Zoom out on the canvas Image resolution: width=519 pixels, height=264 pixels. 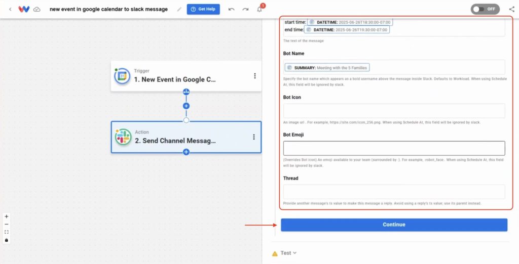tap(6, 225)
